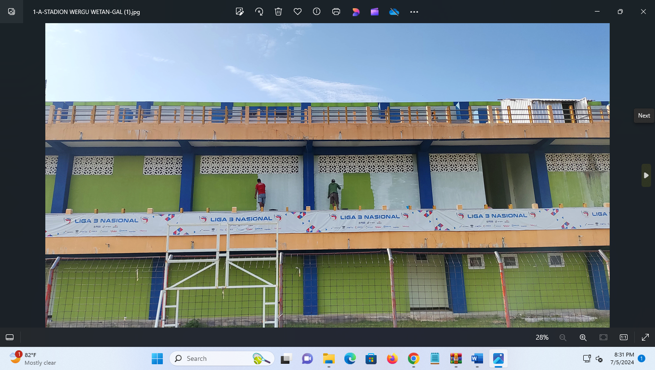Open WinRAR from taskbar
The width and height of the screenshot is (655, 370).
coord(456,358)
